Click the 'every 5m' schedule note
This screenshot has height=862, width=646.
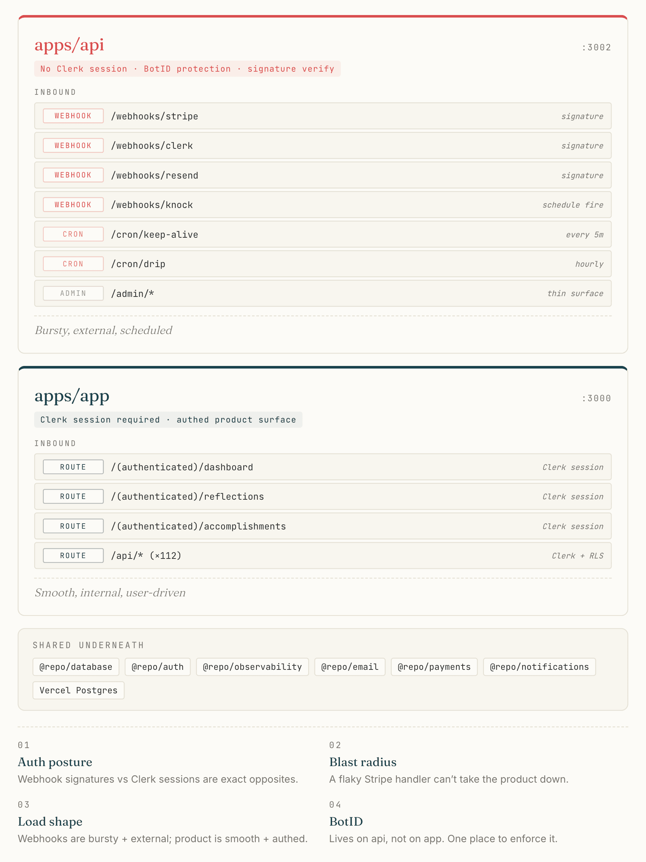(x=584, y=234)
